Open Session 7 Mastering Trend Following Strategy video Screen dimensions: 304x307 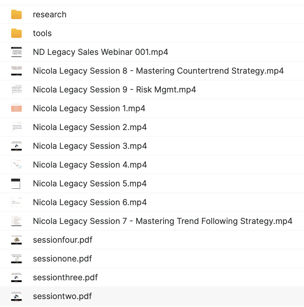coord(163,221)
